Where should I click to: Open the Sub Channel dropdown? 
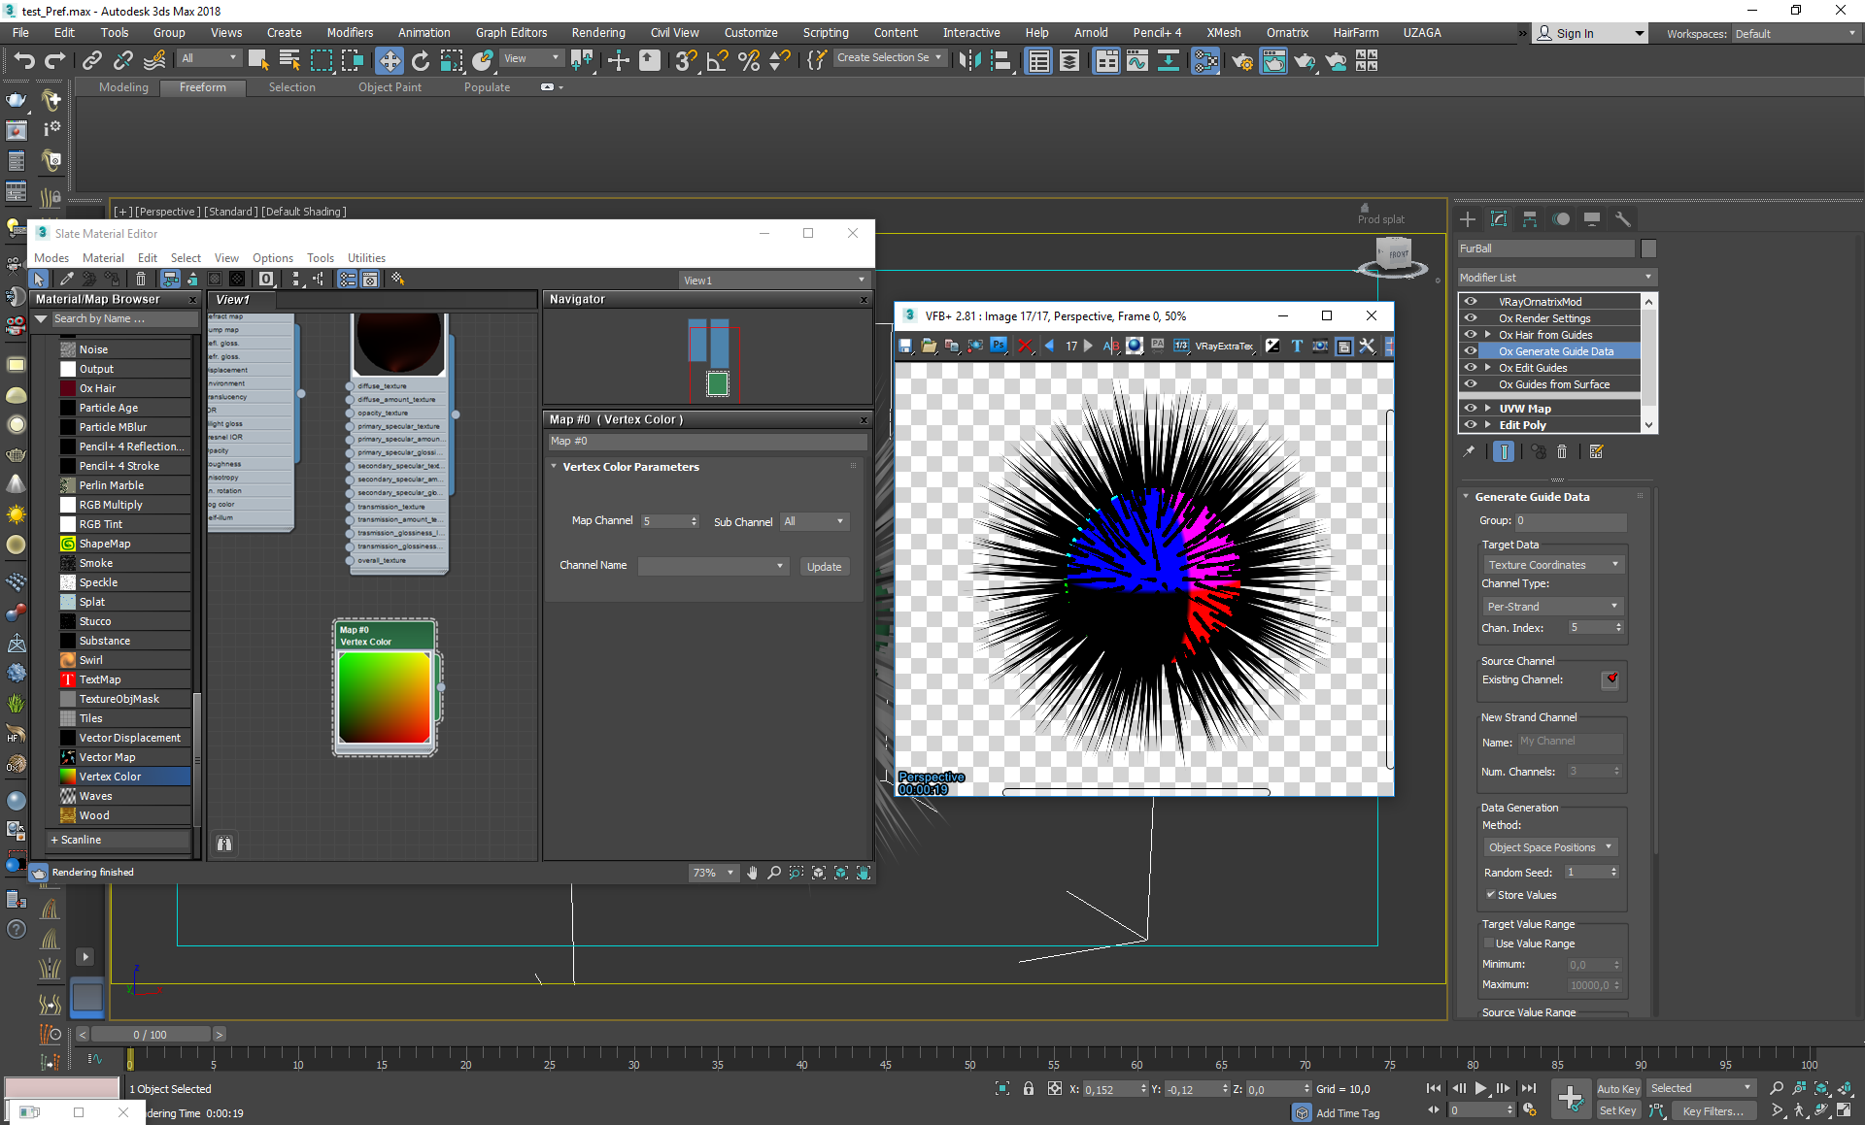coord(815,521)
